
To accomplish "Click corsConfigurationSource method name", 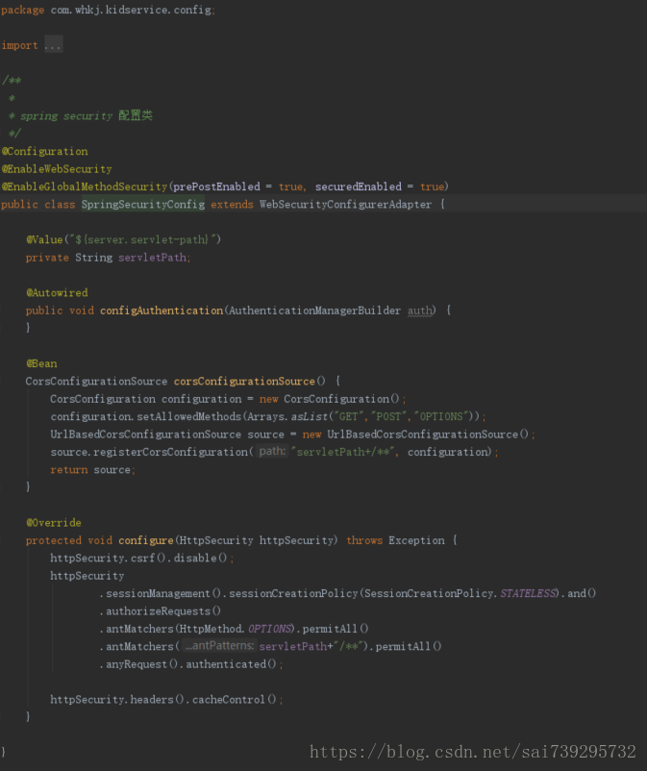I will coord(244,381).
